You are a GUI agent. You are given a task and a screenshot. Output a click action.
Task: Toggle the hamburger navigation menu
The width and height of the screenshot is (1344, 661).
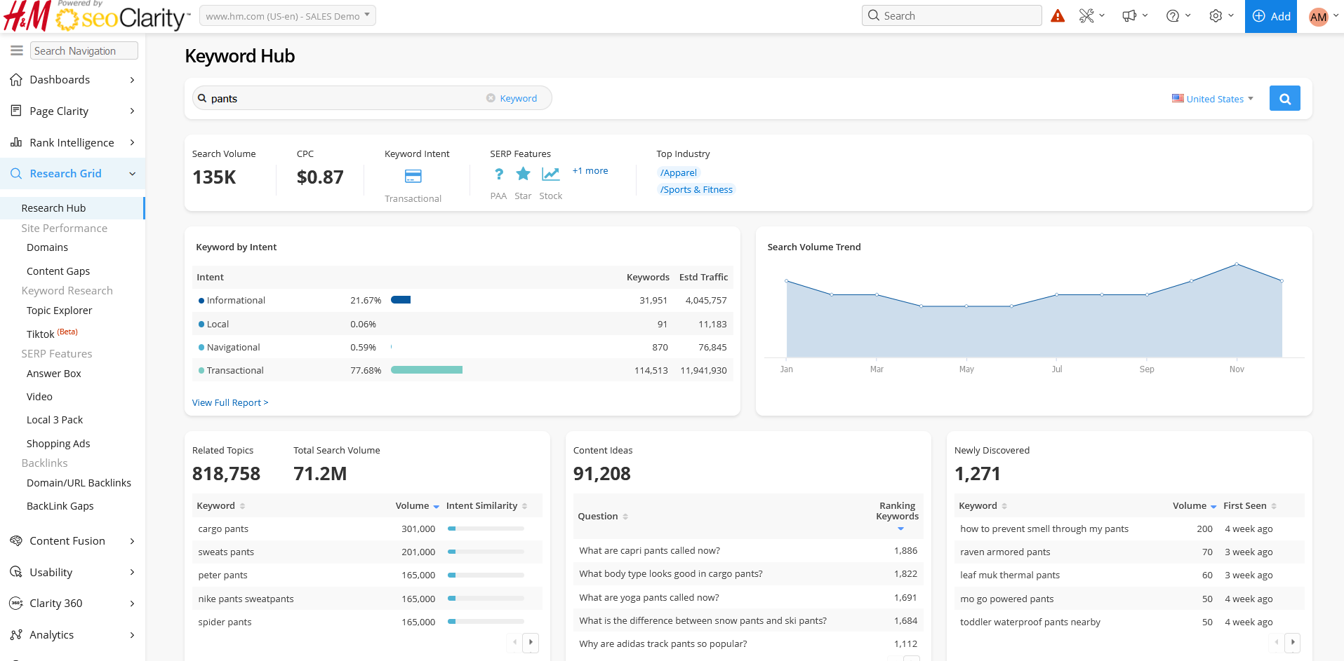coord(17,50)
